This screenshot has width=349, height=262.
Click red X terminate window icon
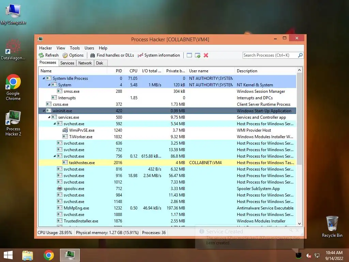(206, 55)
